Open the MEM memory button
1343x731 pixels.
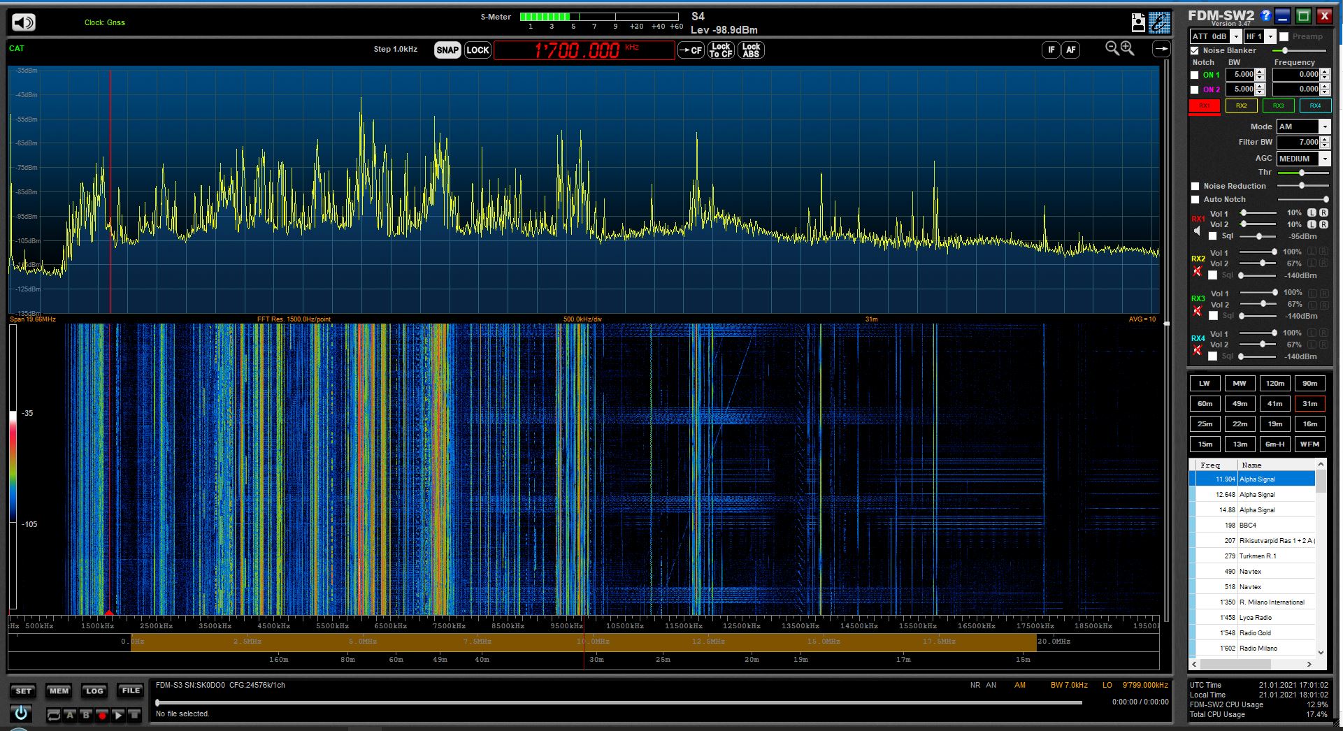59,690
